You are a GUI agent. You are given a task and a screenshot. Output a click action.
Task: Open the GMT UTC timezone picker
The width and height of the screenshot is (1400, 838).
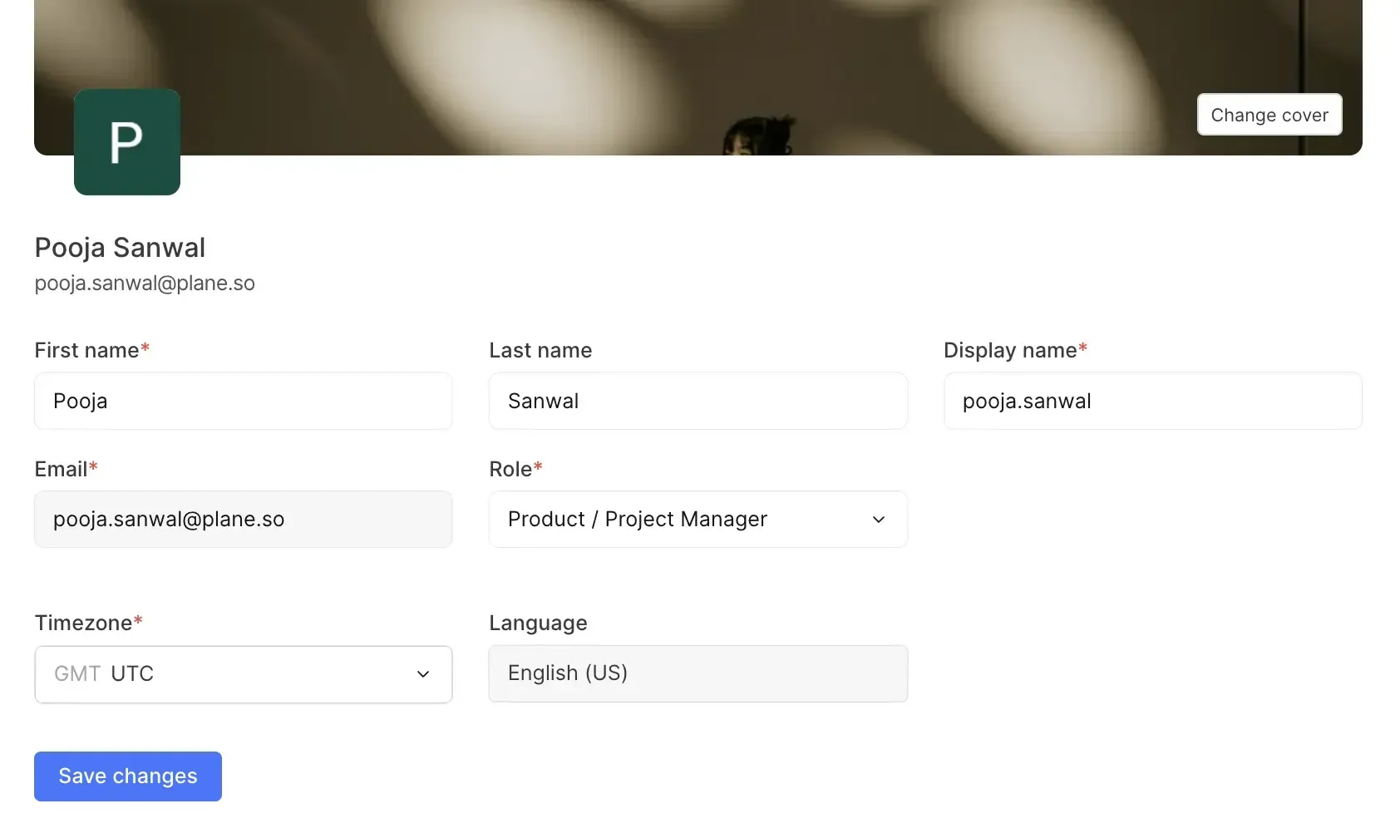click(243, 674)
